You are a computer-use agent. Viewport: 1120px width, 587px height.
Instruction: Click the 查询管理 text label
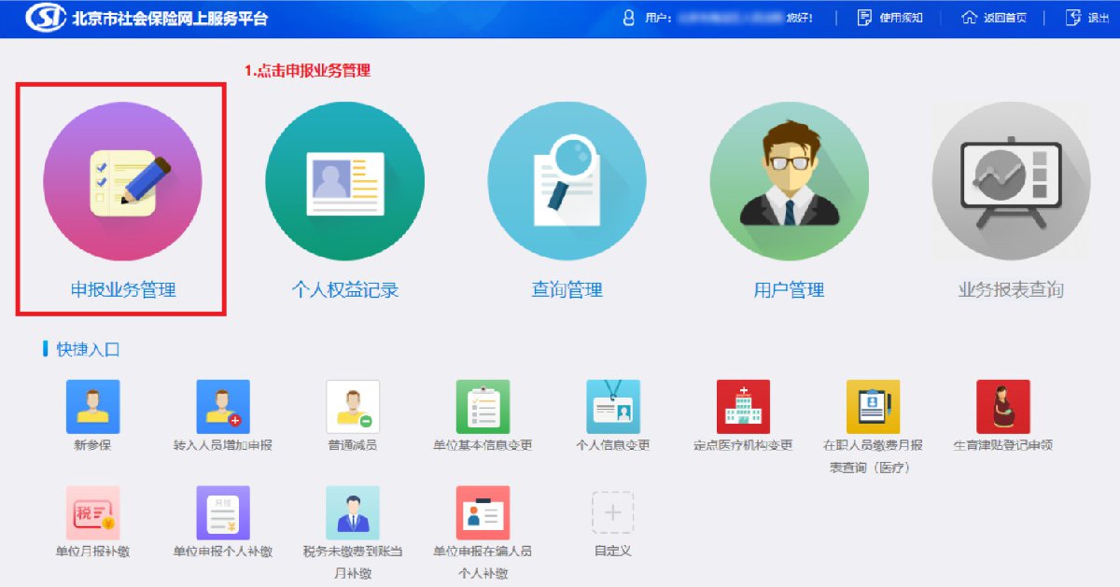click(x=567, y=289)
